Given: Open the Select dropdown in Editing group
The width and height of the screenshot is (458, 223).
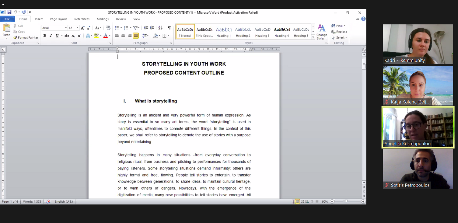Looking at the screenshot, I should pyautogui.click(x=339, y=38).
